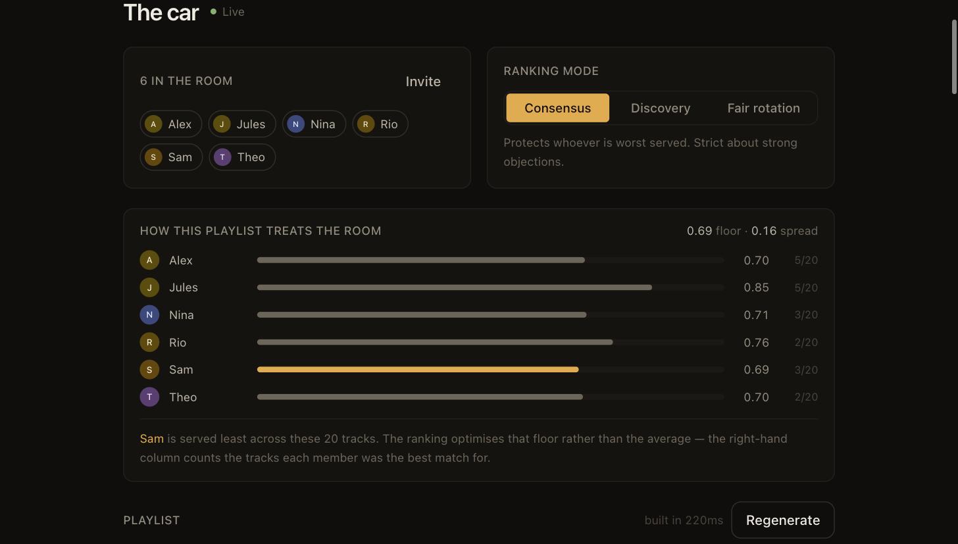Click Rio's 0.76 score value
Viewport: 958px width, 544px height.
(756, 343)
